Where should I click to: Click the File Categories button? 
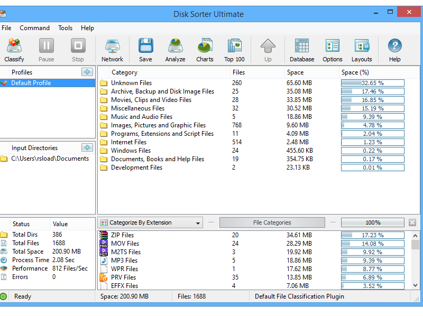[272, 222]
